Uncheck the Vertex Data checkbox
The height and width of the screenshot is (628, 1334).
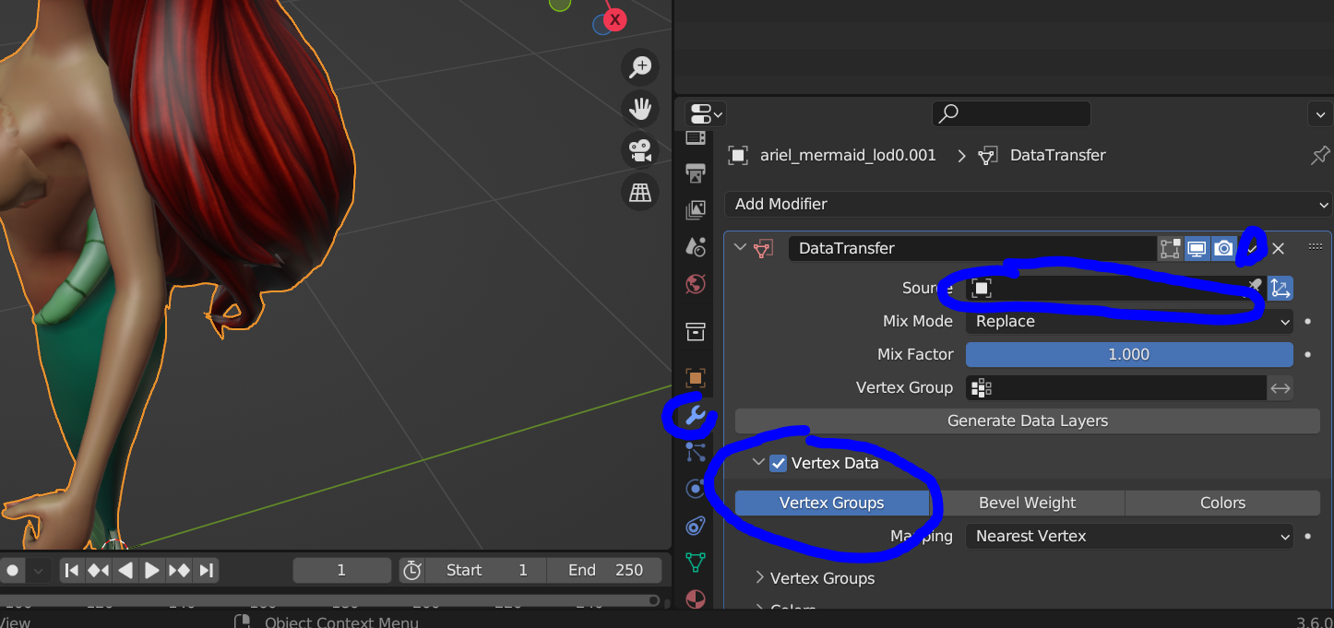click(x=779, y=464)
